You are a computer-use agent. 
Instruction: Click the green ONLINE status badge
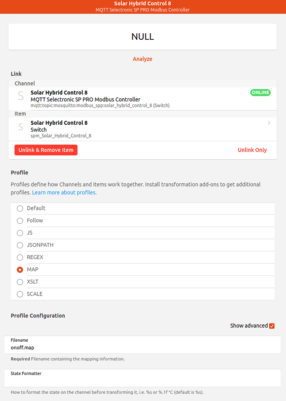[x=260, y=92]
